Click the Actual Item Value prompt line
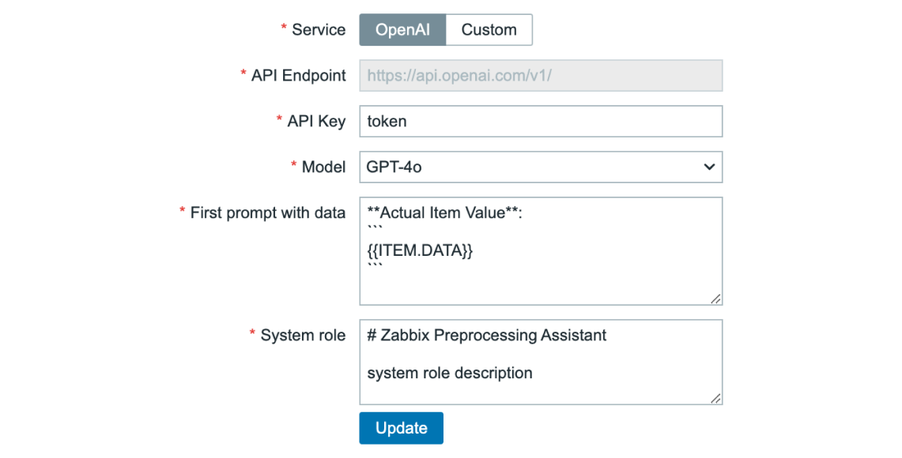The width and height of the screenshot is (902, 458). (x=444, y=212)
